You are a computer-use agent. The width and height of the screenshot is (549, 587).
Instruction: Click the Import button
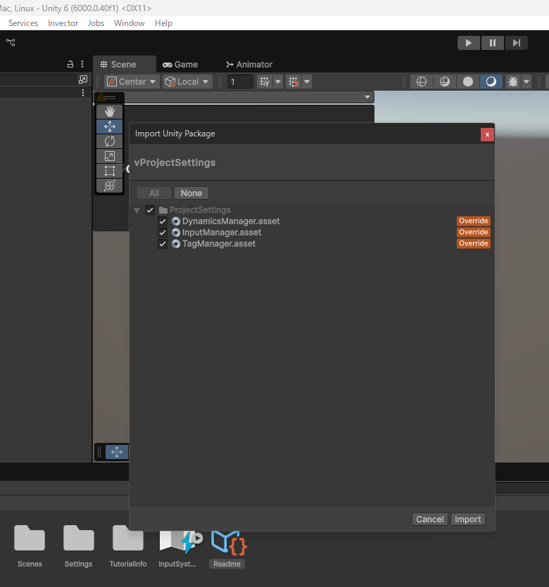coord(467,520)
